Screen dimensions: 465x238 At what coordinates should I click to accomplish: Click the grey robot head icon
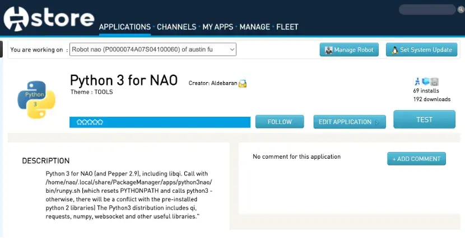435,82
